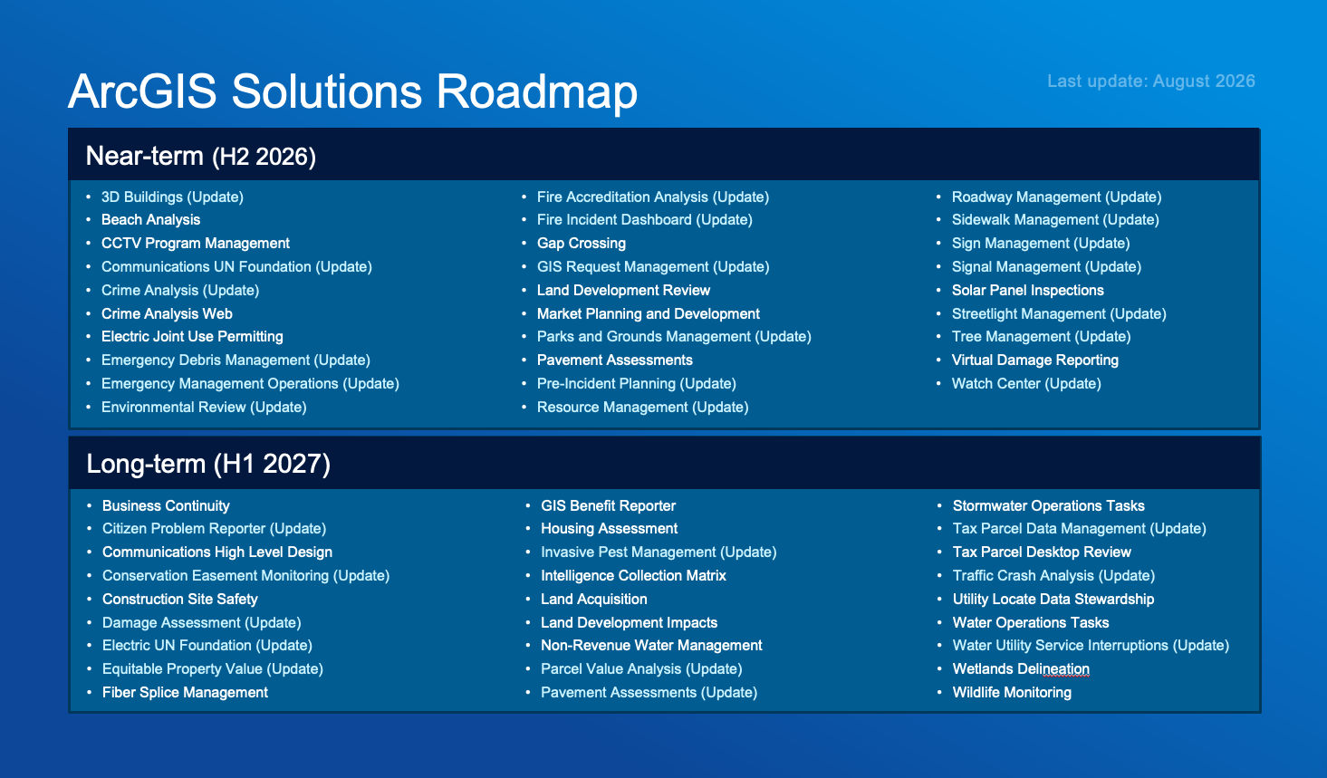The width and height of the screenshot is (1327, 778).
Task: Choose "Signal Management (Update)"
Action: (1046, 267)
